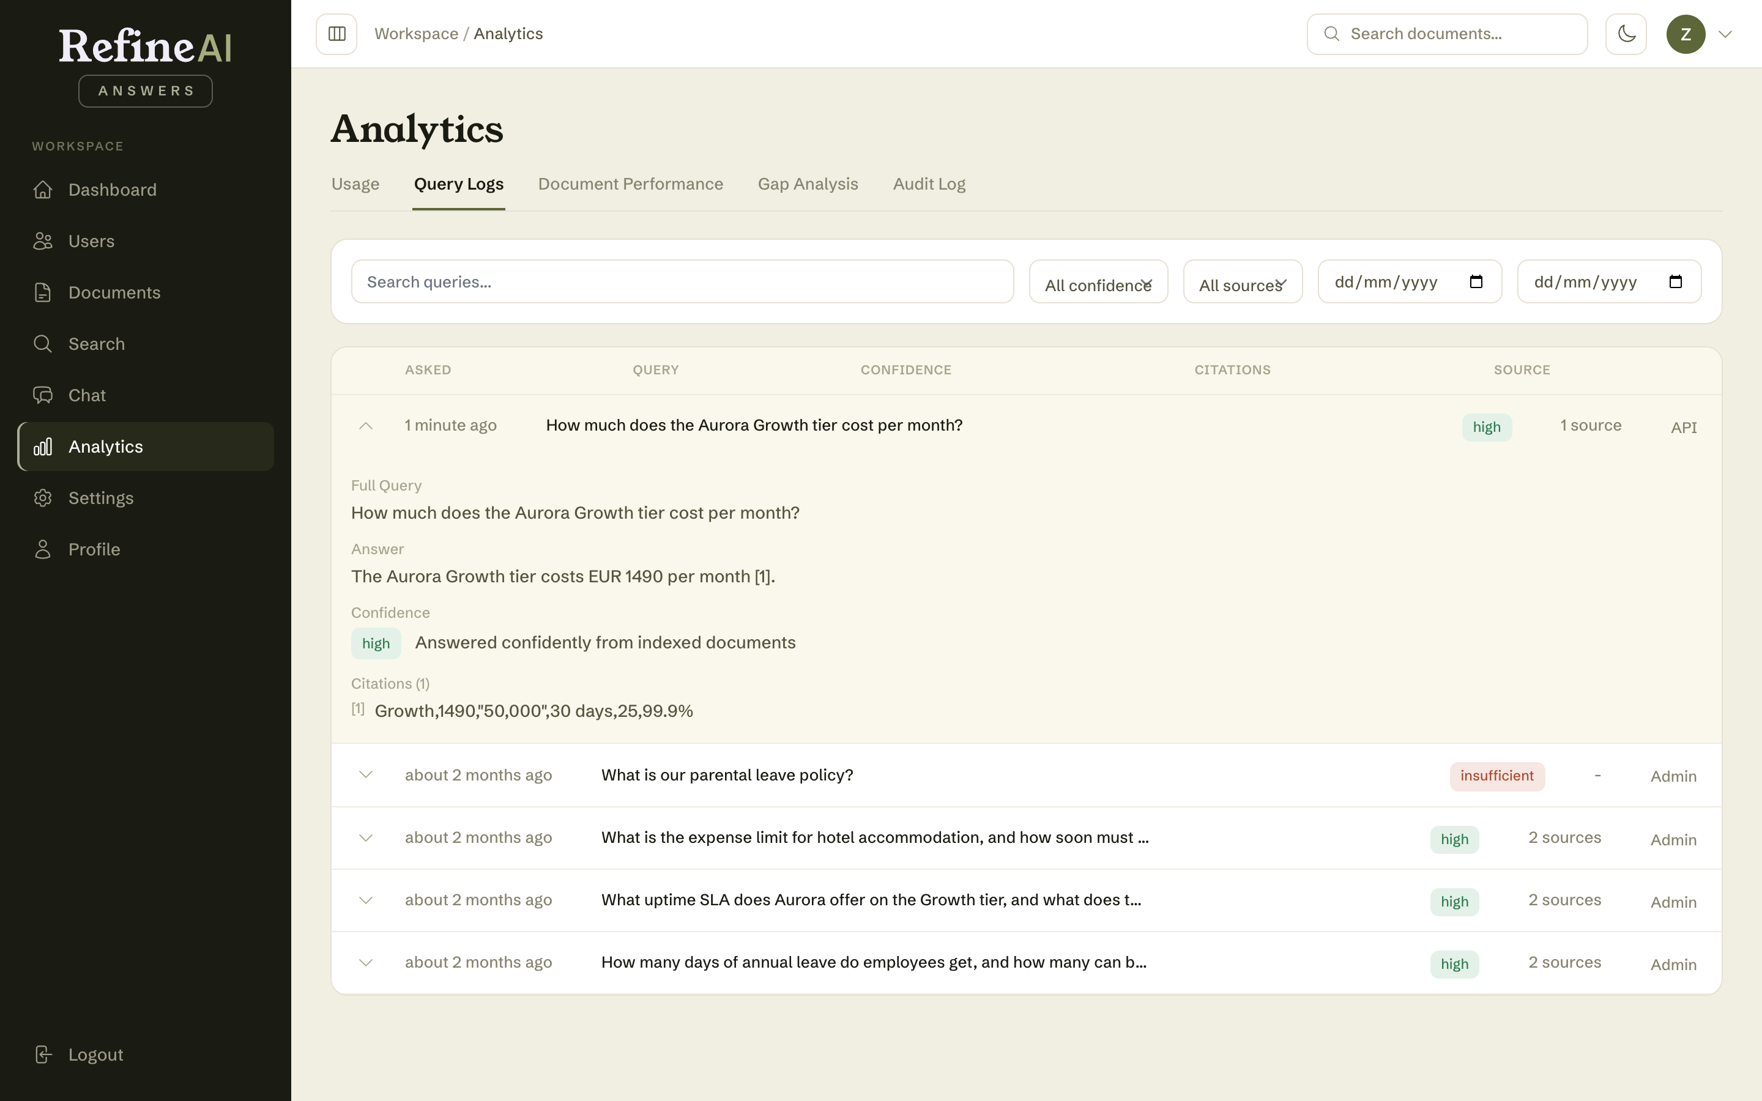The width and height of the screenshot is (1762, 1101).
Task: Click Admin in the annual leave row
Action: [1673, 965]
